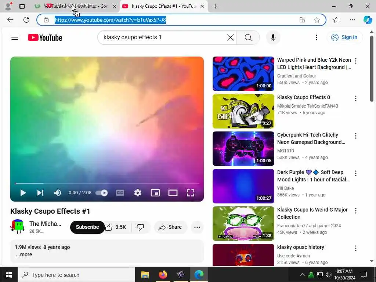This screenshot has height=282, width=376.
Task: Open The Micha... channel avatar
Action: 18,226
